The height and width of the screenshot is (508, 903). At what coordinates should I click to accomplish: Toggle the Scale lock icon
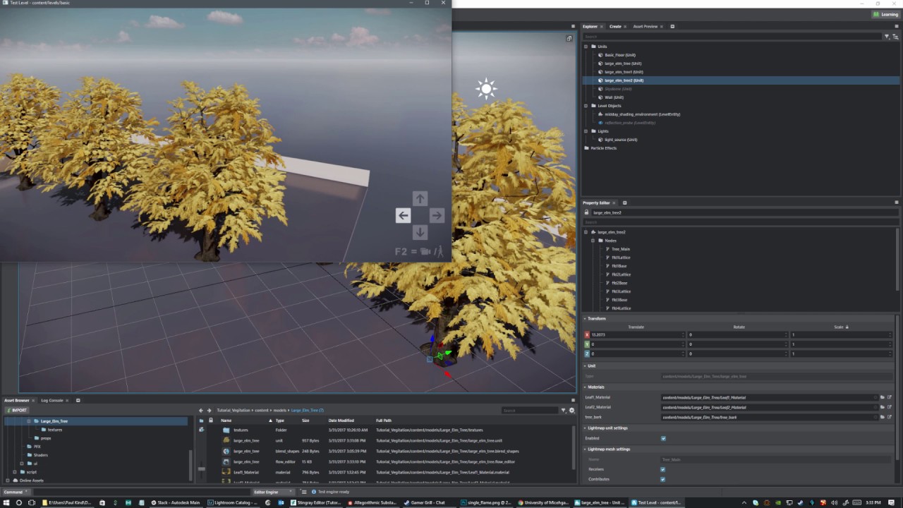tap(847, 327)
